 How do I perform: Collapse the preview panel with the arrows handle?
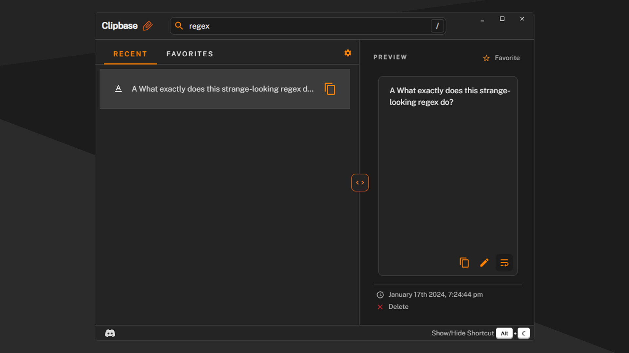tap(360, 182)
